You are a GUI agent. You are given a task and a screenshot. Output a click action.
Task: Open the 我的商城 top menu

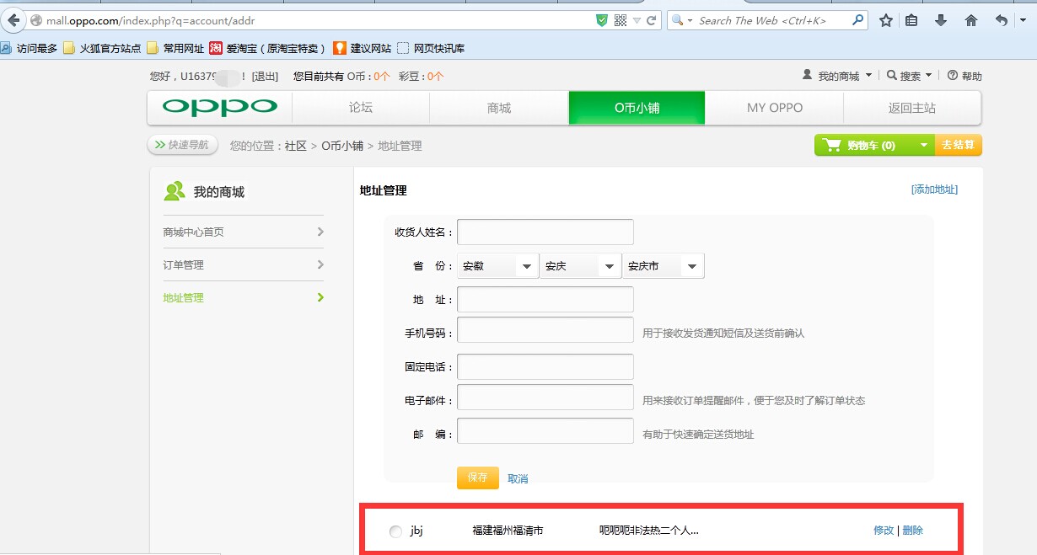click(837, 76)
